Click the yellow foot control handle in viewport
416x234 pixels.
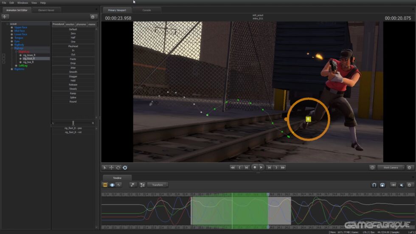tap(308, 119)
